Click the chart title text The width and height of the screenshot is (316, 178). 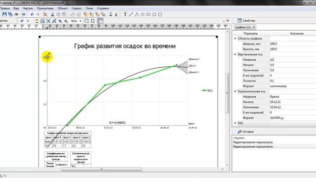click(125, 46)
